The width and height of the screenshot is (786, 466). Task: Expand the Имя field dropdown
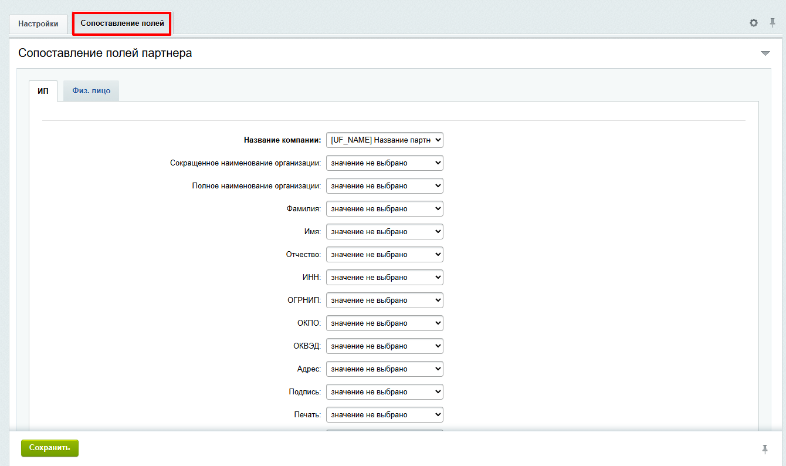[384, 232]
